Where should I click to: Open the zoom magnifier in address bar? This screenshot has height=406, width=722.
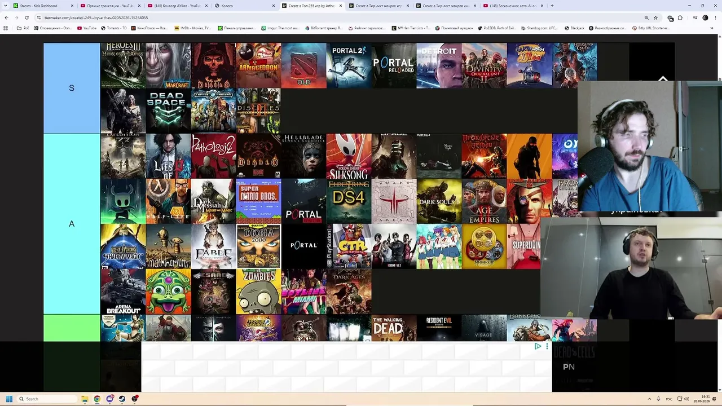tap(646, 17)
